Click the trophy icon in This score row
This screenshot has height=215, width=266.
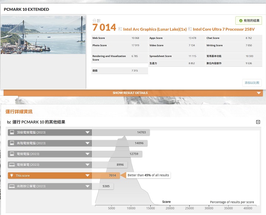[12, 176]
